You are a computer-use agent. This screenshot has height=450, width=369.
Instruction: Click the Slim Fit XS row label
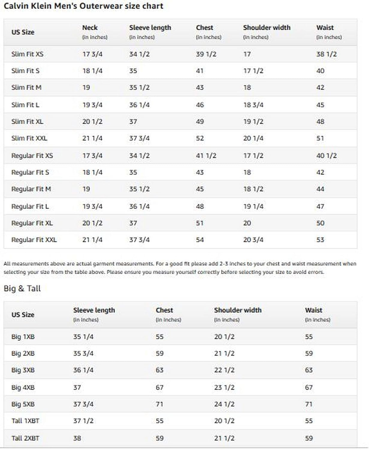(27, 54)
